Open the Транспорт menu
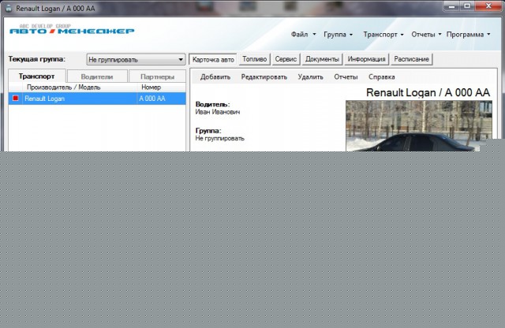The width and height of the screenshot is (505, 328). (x=383, y=35)
